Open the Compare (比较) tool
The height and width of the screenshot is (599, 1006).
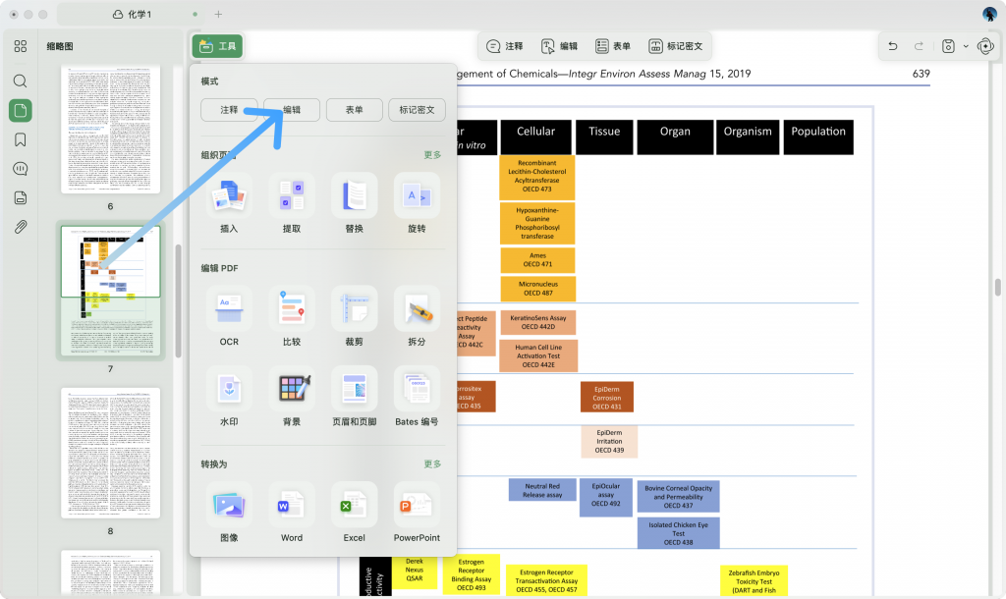292,308
